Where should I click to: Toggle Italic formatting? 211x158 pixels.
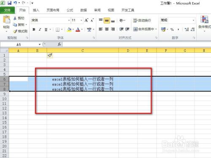(40, 29)
